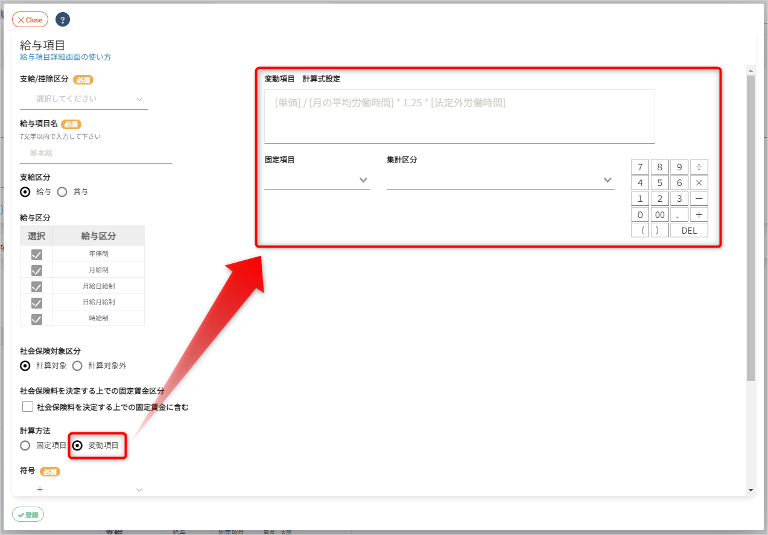Click the help question mark icon

tap(63, 20)
